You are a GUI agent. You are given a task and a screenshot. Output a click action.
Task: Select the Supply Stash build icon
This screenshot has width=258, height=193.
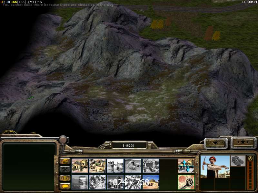point(80,166)
